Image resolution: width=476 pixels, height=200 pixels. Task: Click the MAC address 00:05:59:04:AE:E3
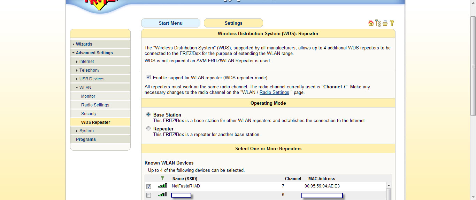coord(322,186)
